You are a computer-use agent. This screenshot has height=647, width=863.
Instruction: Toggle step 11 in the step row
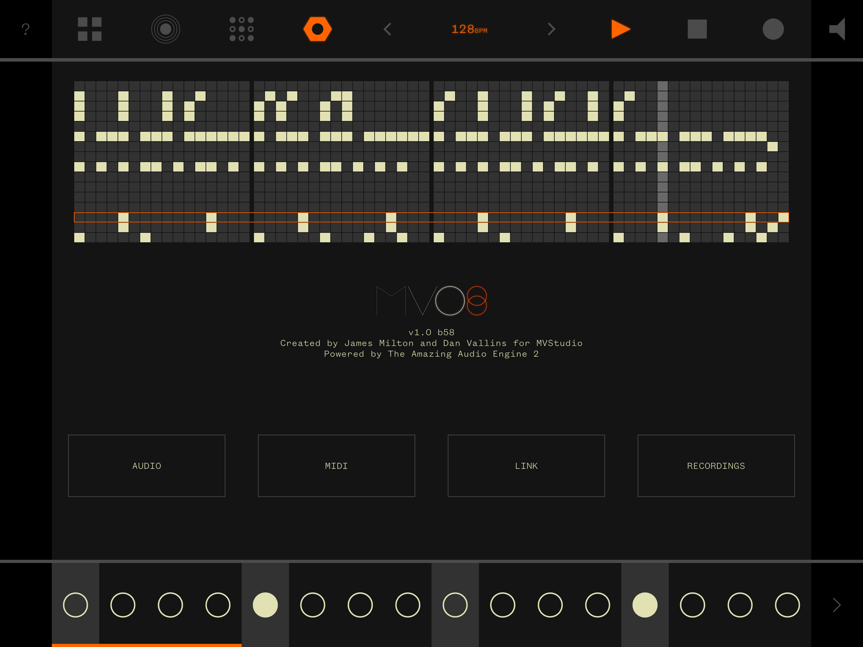[x=550, y=605]
